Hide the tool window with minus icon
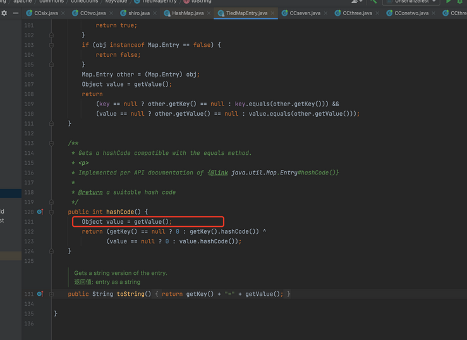Image resolution: width=467 pixels, height=340 pixels. pos(16,13)
